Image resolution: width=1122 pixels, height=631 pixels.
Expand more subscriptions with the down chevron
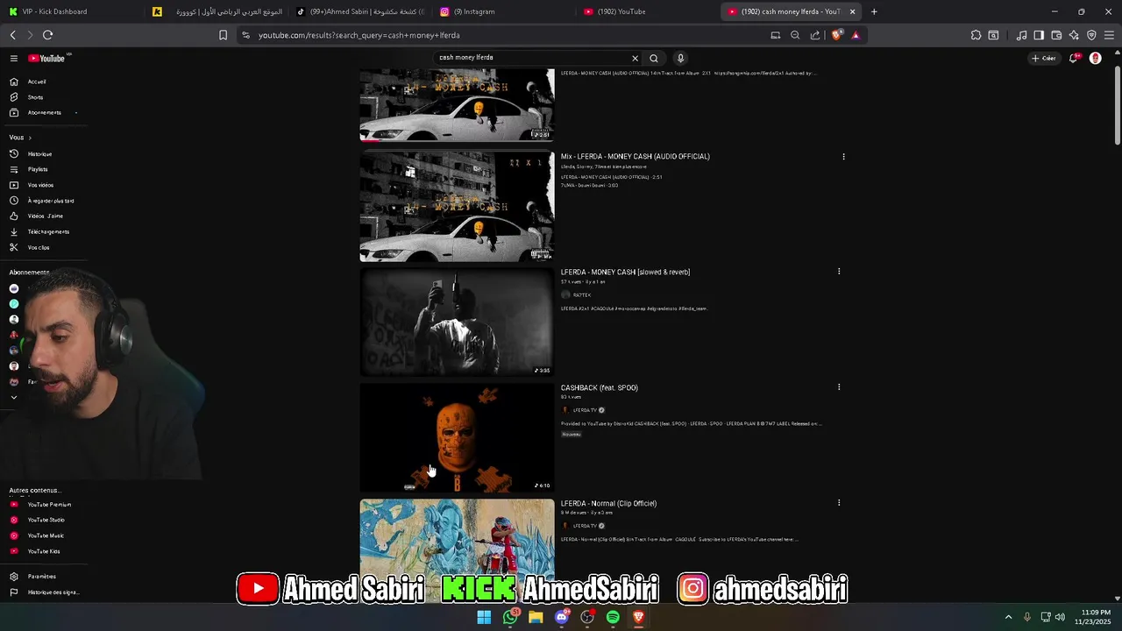(14, 397)
